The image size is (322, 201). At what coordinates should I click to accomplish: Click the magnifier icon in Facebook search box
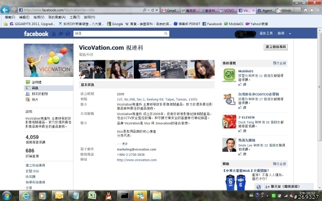(166, 34)
